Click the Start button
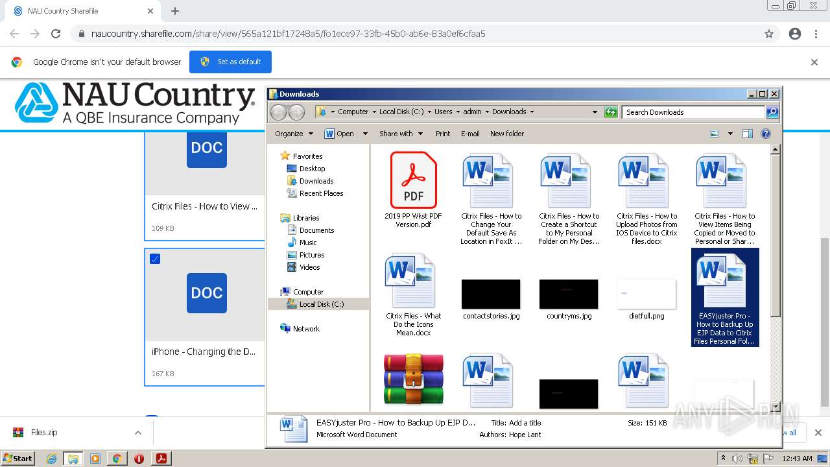 tap(18, 458)
